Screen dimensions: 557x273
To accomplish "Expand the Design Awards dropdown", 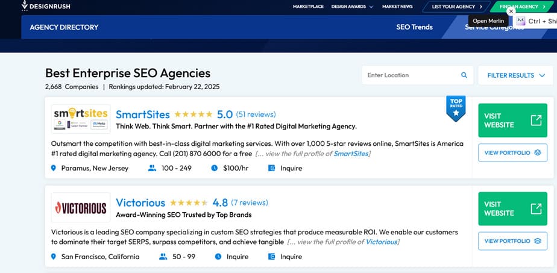I will click(352, 7).
